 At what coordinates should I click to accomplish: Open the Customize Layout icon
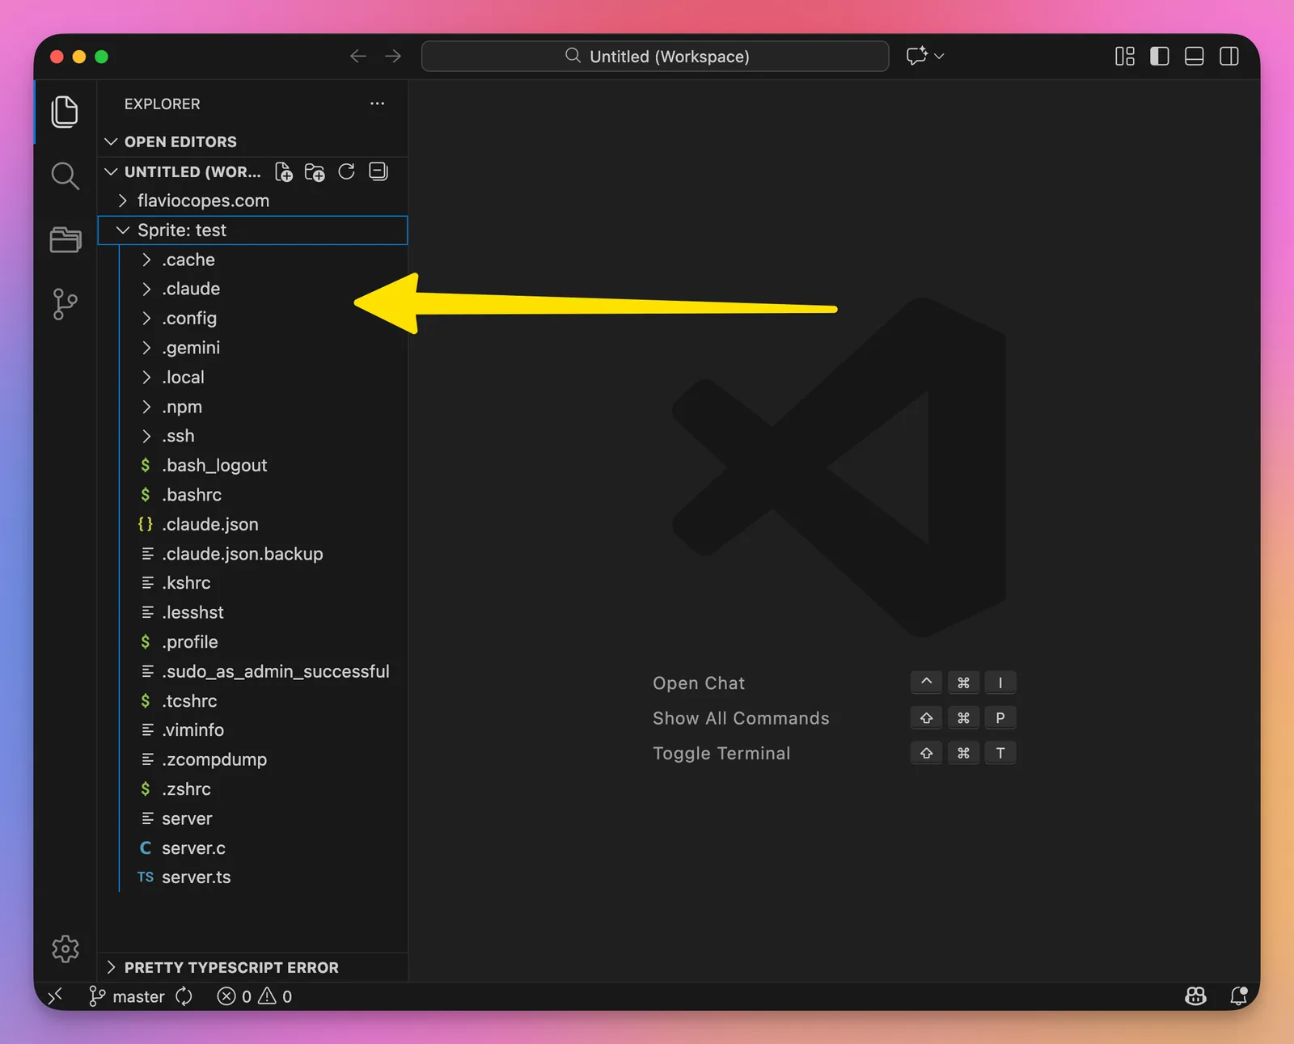(x=1125, y=56)
